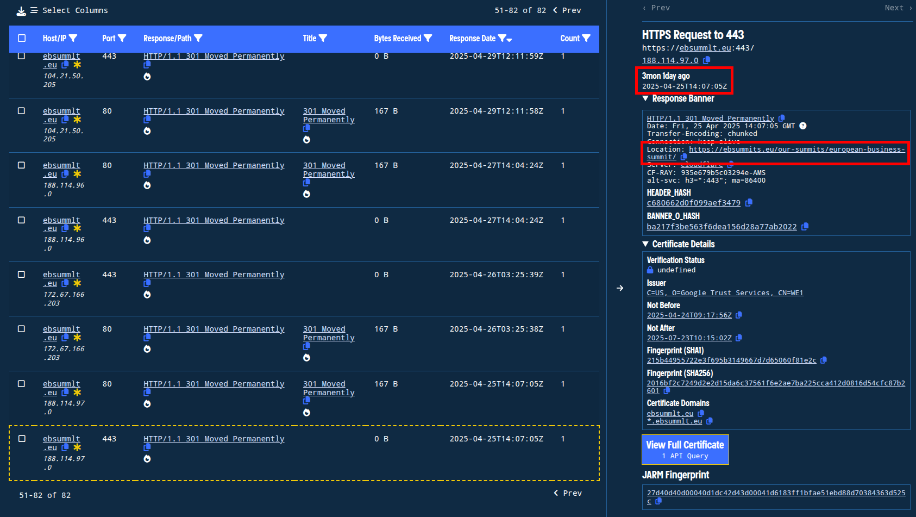Open the Host/IP column filter
916x517 pixels.
click(x=73, y=38)
